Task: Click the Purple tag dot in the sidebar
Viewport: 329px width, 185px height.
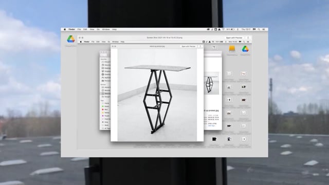Action: [x=103, y=116]
